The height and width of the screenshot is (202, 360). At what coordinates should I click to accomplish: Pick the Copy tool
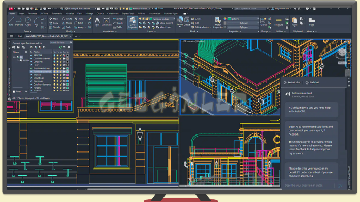tap(54, 23)
